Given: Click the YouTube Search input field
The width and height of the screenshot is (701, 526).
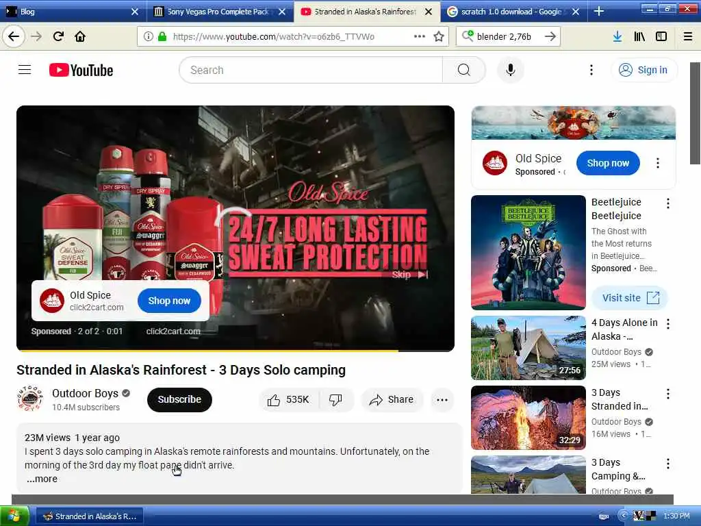Looking at the screenshot, I should (x=311, y=71).
